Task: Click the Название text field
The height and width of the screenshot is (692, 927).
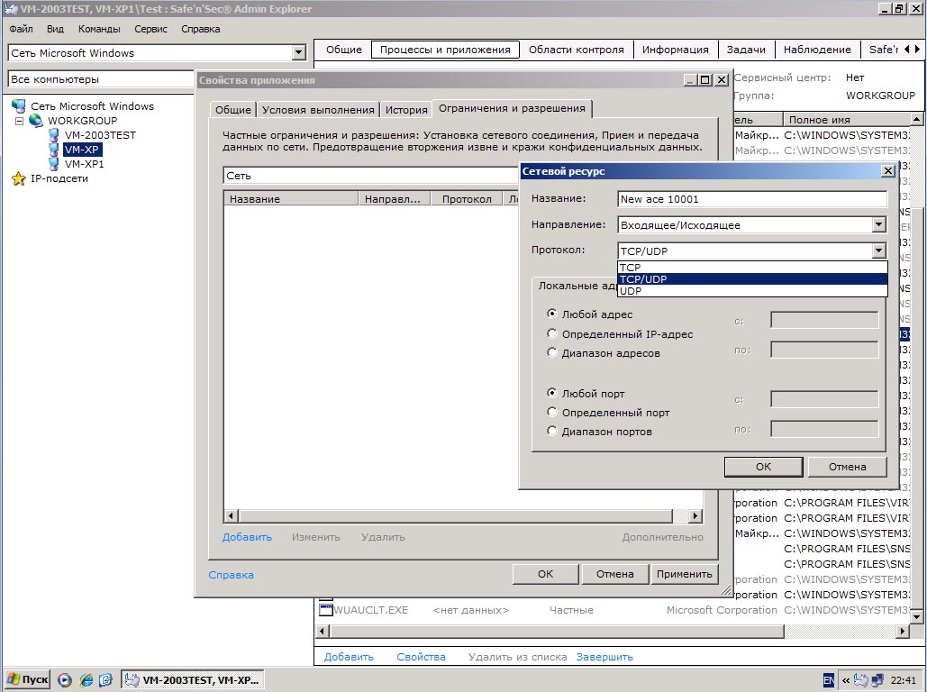Action: [752, 199]
